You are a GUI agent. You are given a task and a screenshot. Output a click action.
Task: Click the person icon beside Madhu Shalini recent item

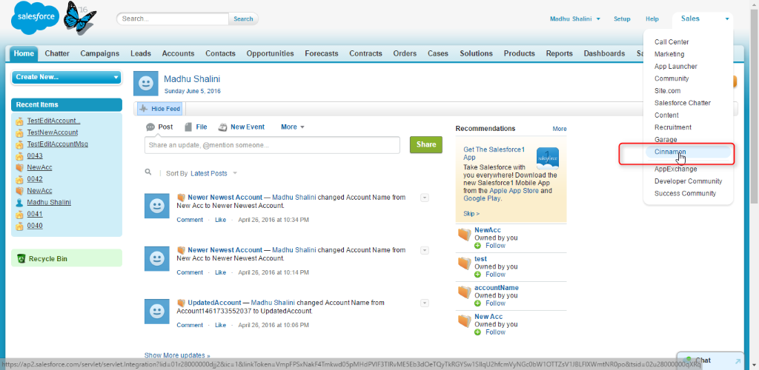[x=19, y=202]
